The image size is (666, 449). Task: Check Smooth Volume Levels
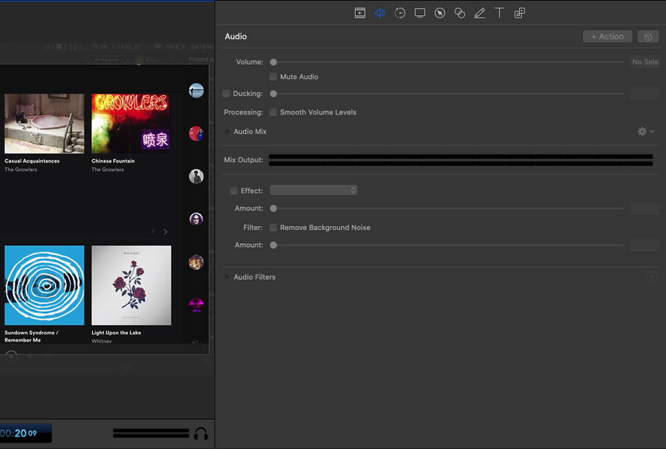[x=273, y=112]
